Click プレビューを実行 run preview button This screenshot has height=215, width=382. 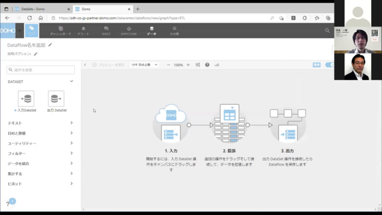click(109, 65)
